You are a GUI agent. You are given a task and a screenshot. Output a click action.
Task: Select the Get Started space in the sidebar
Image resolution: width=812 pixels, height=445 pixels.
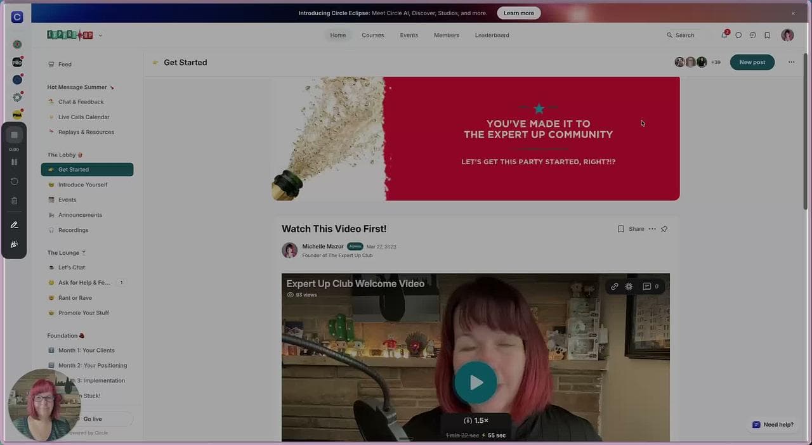tap(88, 169)
